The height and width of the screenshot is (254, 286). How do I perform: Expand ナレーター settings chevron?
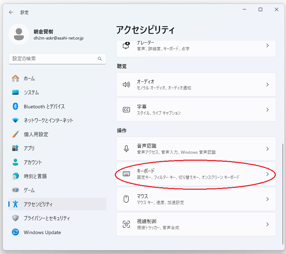point(267,45)
